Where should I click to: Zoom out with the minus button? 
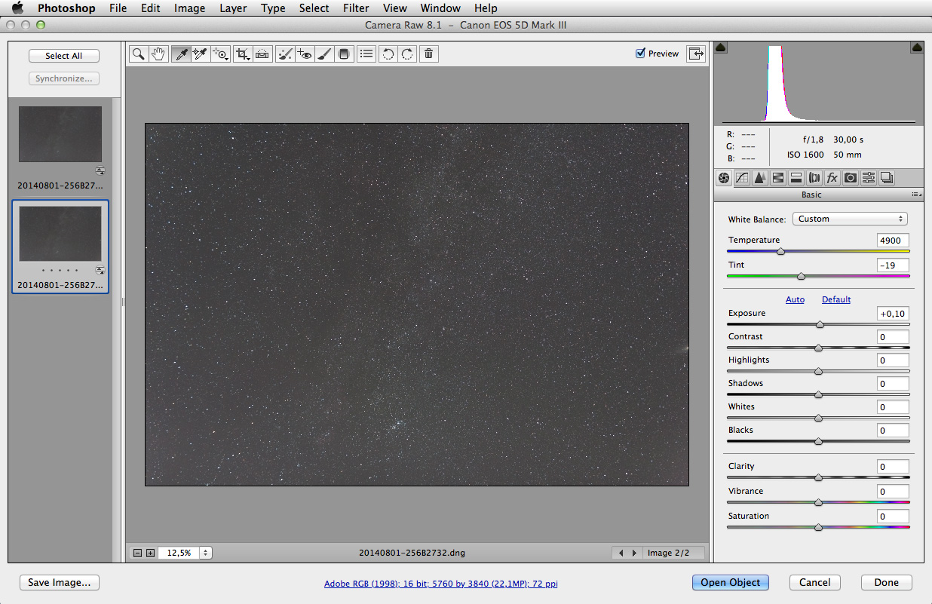(x=137, y=553)
